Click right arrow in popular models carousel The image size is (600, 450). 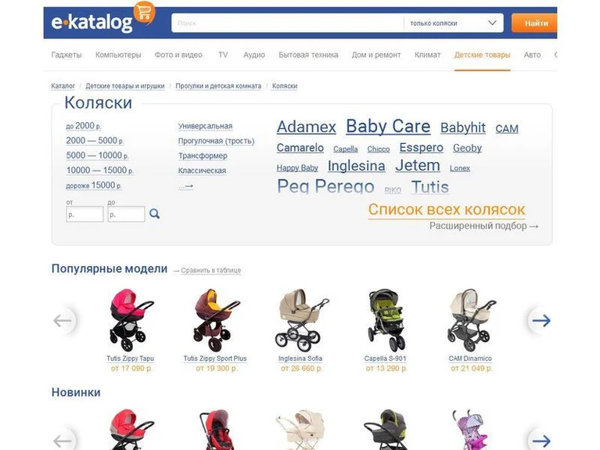541,321
